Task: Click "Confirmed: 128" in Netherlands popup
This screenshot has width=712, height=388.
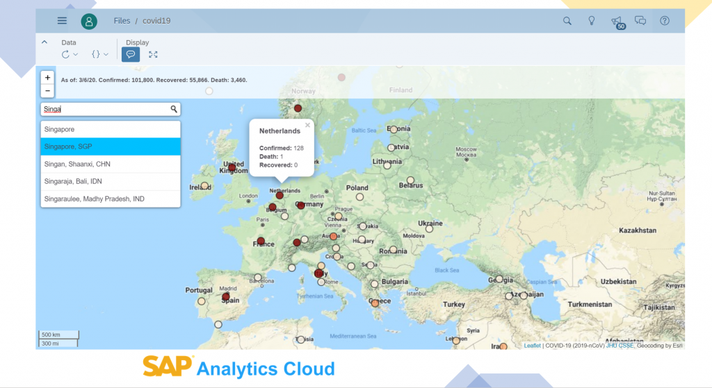Action: click(x=281, y=148)
